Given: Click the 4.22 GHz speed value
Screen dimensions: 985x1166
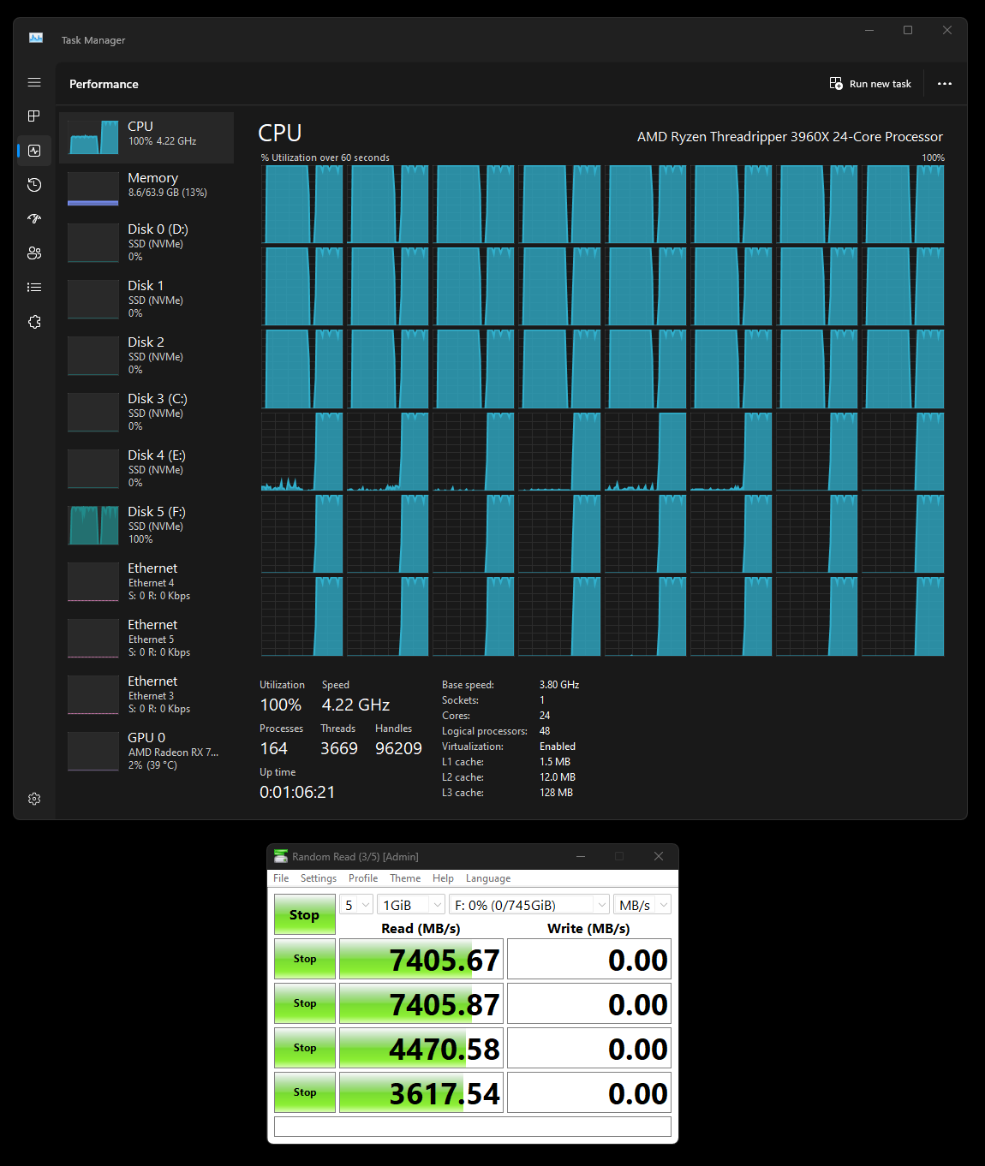Looking at the screenshot, I should click(x=355, y=705).
